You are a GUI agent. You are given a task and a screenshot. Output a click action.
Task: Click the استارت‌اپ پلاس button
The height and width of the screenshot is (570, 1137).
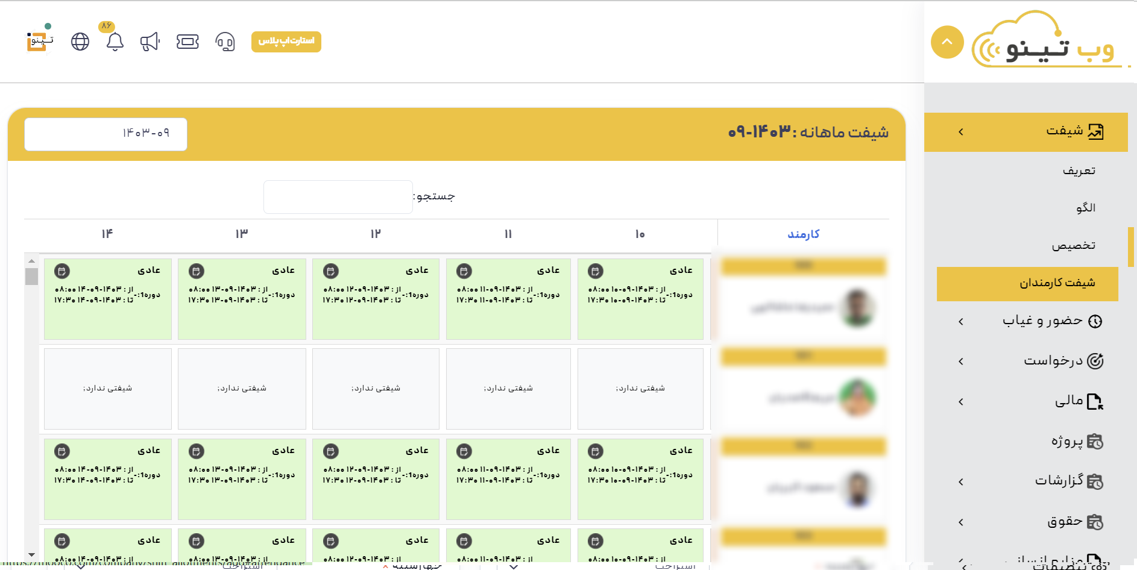pos(286,42)
